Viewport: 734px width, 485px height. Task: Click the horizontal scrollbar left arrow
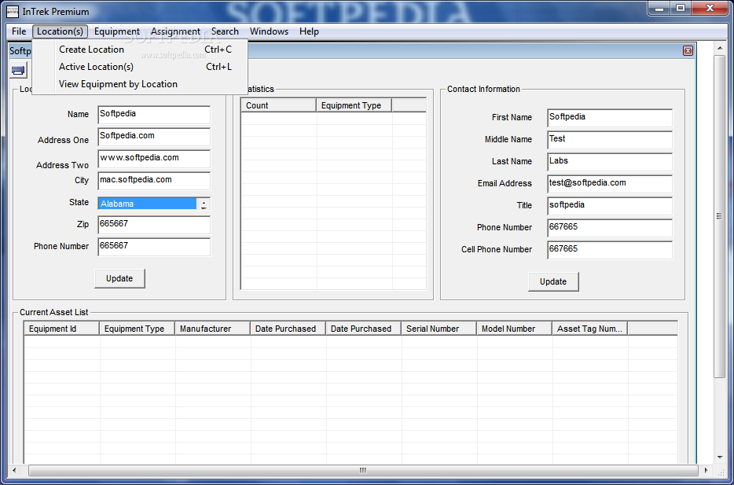coord(14,470)
